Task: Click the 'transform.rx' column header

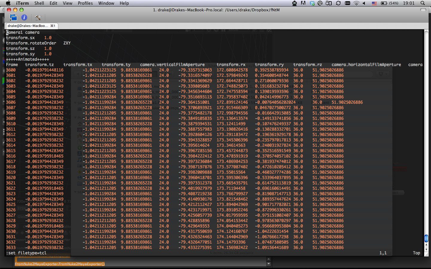Action: 231,65
